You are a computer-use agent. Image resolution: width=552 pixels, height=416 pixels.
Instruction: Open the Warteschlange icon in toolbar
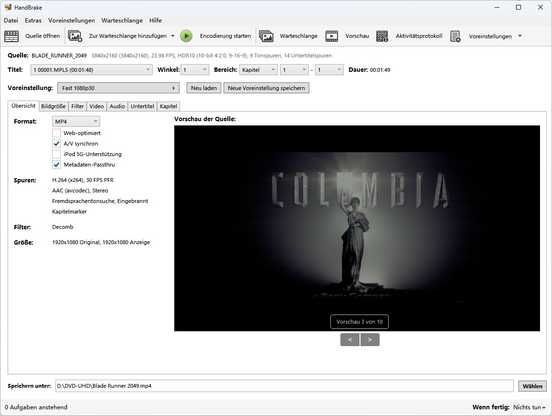pyautogui.click(x=266, y=36)
